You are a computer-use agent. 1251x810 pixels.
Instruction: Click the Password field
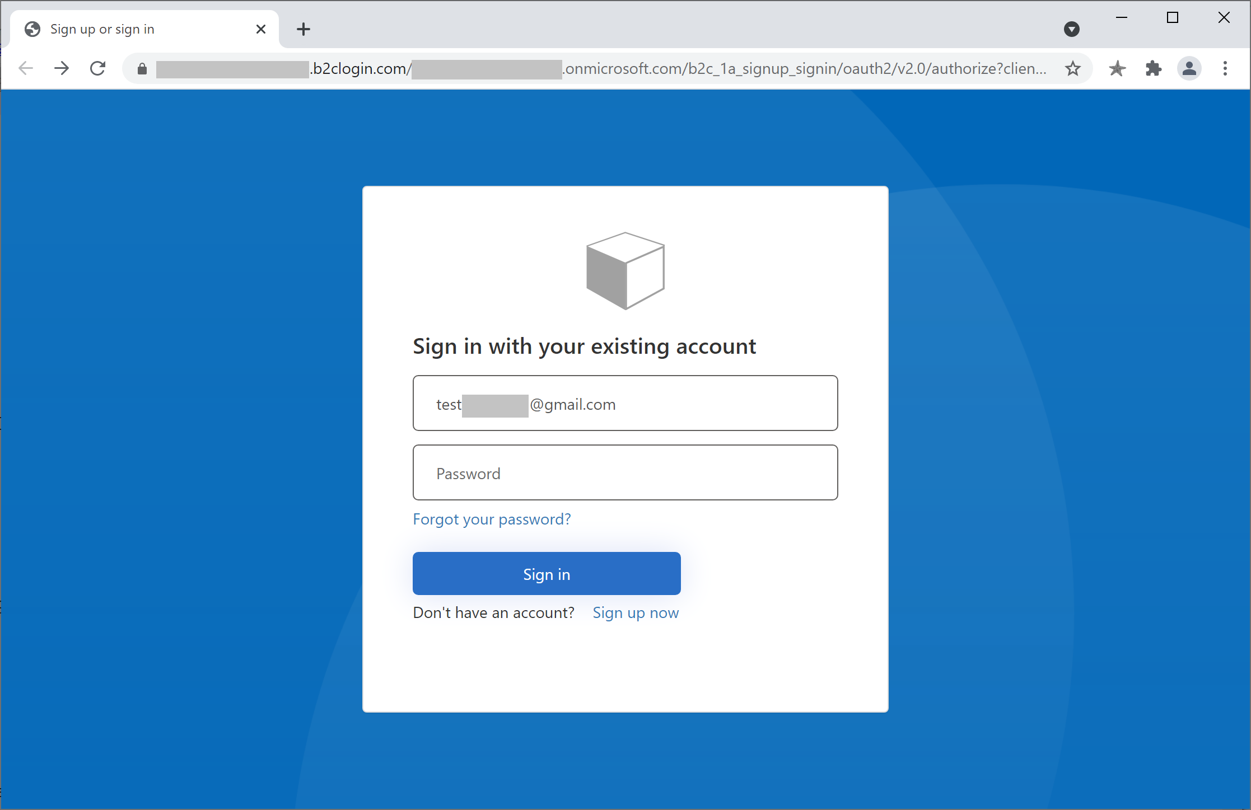[x=625, y=472]
